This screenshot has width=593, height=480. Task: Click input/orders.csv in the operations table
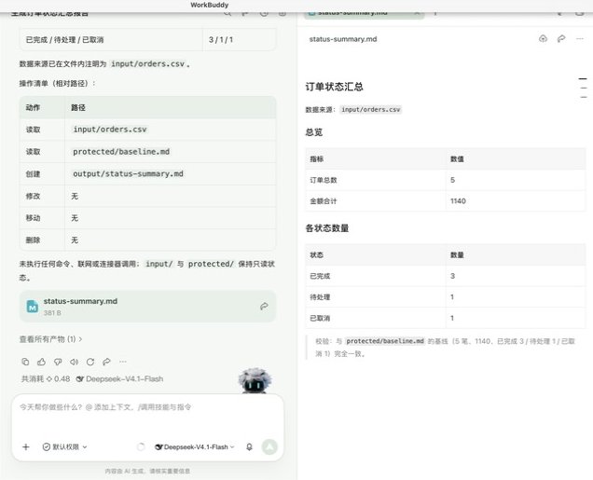pos(110,130)
